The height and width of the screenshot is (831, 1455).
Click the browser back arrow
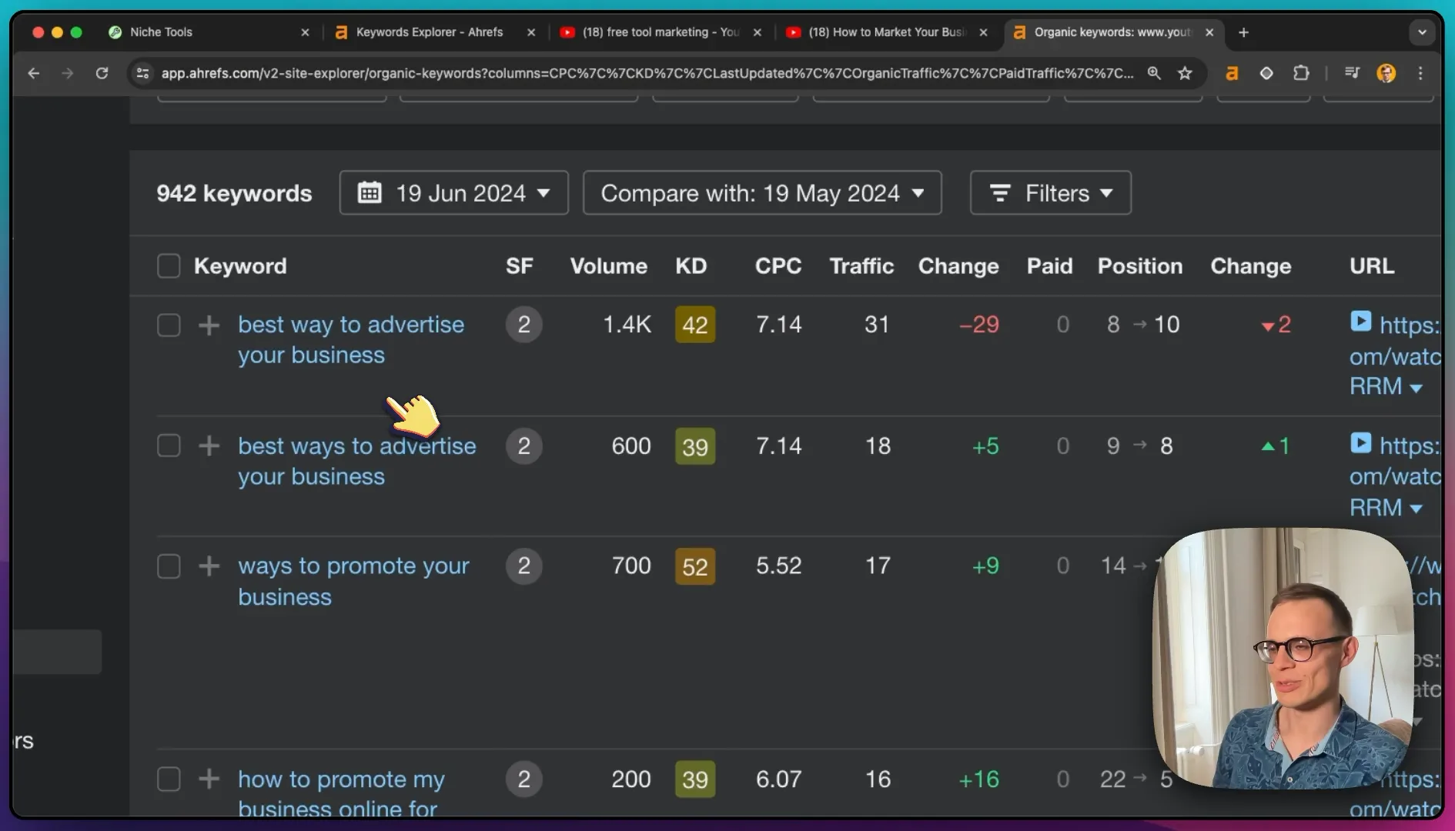pyautogui.click(x=34, y=73)
